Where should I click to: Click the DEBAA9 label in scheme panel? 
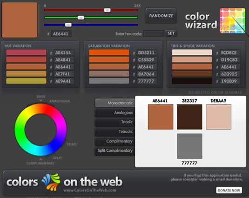[218, 101]
